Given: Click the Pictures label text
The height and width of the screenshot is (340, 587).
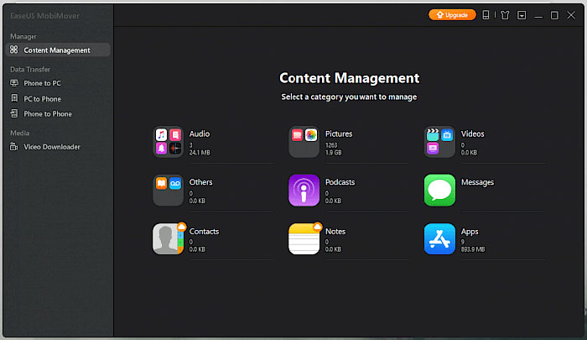Looking at the screenshot, I should pos(339,133).
